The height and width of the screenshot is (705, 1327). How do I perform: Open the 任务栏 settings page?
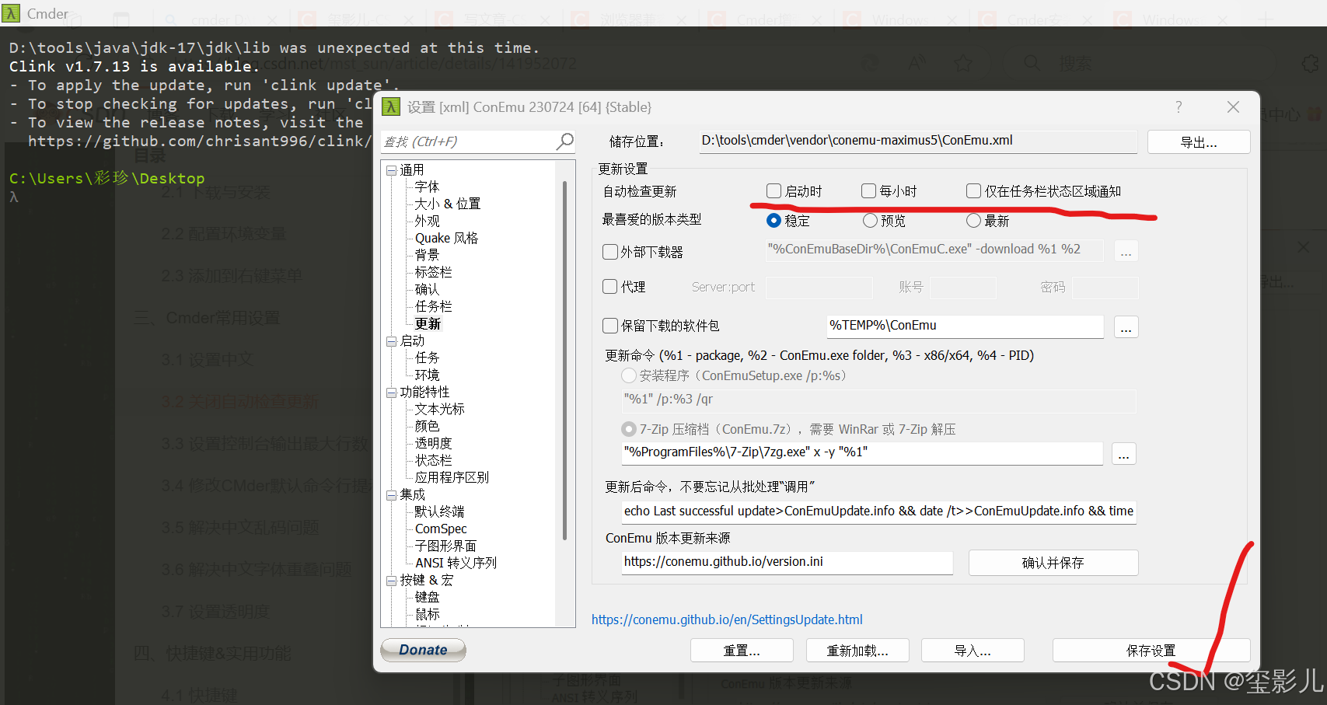pyautogui.click(x=433, y=306)
